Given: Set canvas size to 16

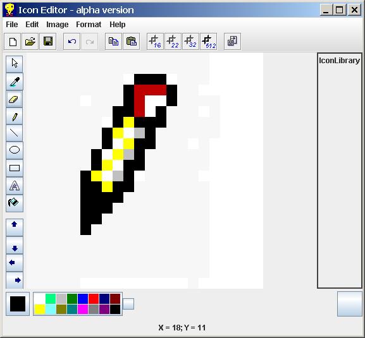Looking at the screenshot, I should 155,42.
